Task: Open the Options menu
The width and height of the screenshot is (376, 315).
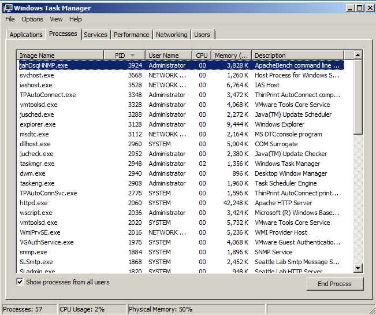Action: [32, 19]
